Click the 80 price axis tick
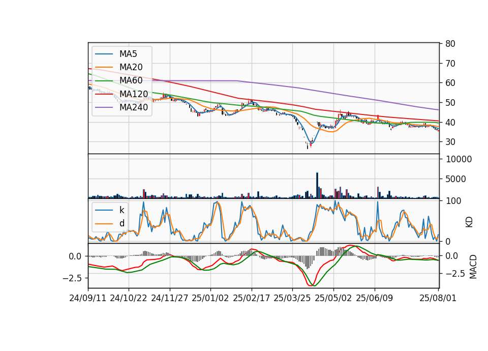488x351 pixels. click(x=450, y=44)
